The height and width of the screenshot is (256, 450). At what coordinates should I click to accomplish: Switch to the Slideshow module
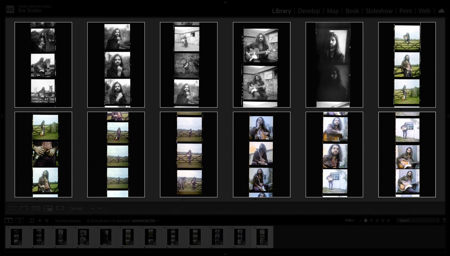pos(379,11)
